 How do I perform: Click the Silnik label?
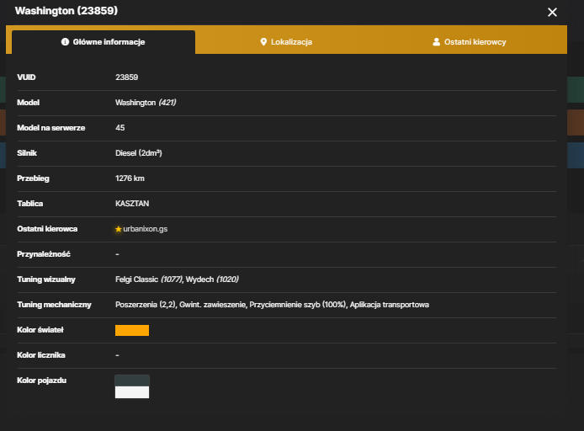pyautogui.click(x=27, y=153)
